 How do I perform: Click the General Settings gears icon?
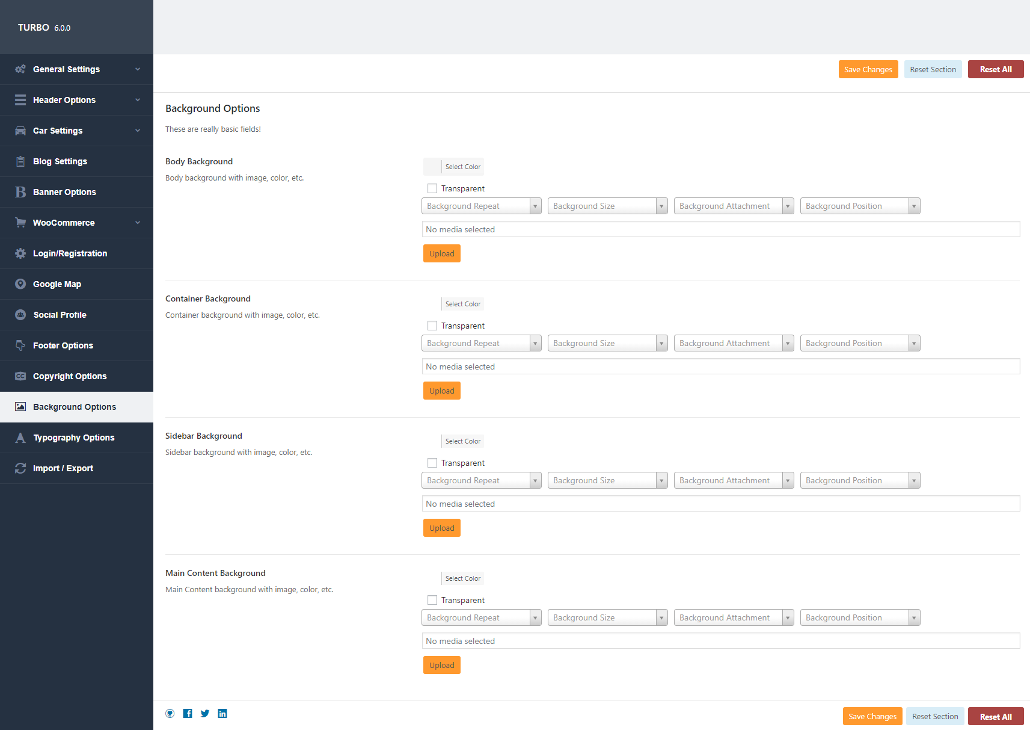pyautogui.click(x=20, y=69)
